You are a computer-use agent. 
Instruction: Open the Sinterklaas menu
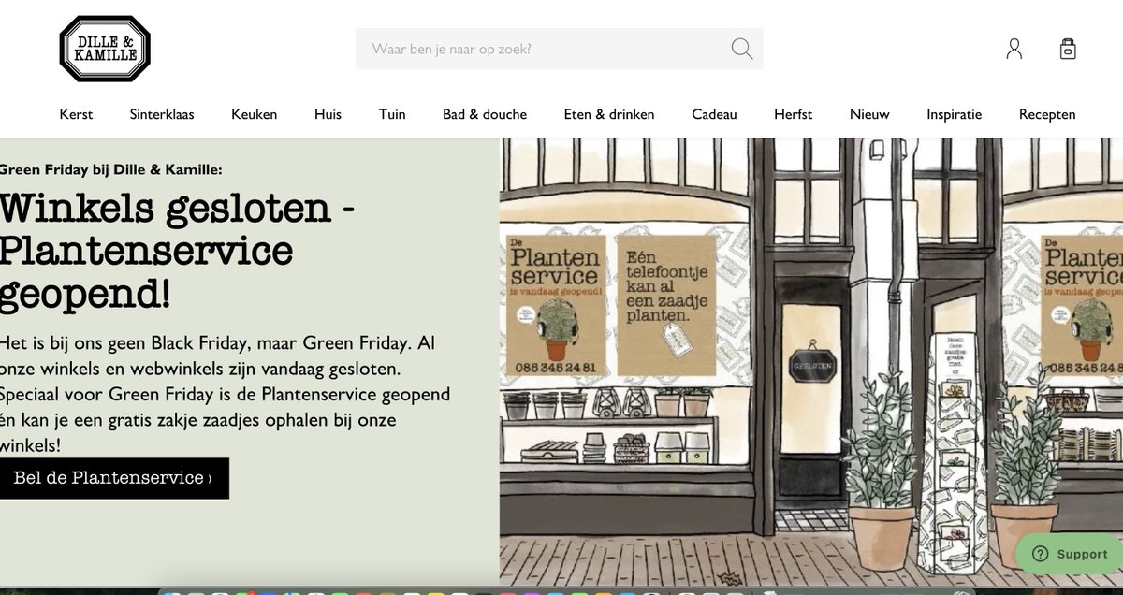tap(162, 114)
